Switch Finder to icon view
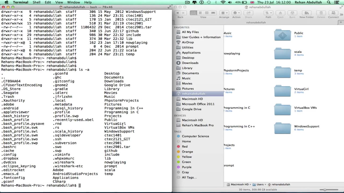This screenshot has height=193, width=344. pyautogui.click(x=193, y=13)
